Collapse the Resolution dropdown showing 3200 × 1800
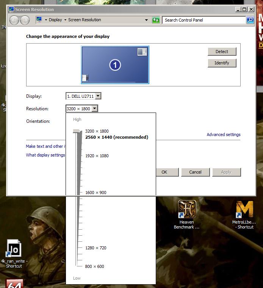The width and height of the screenshot is (263, 288). click(x=94, y=109)
